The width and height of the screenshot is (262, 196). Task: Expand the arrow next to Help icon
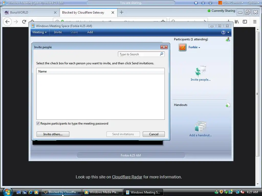(x=228, y=32)
